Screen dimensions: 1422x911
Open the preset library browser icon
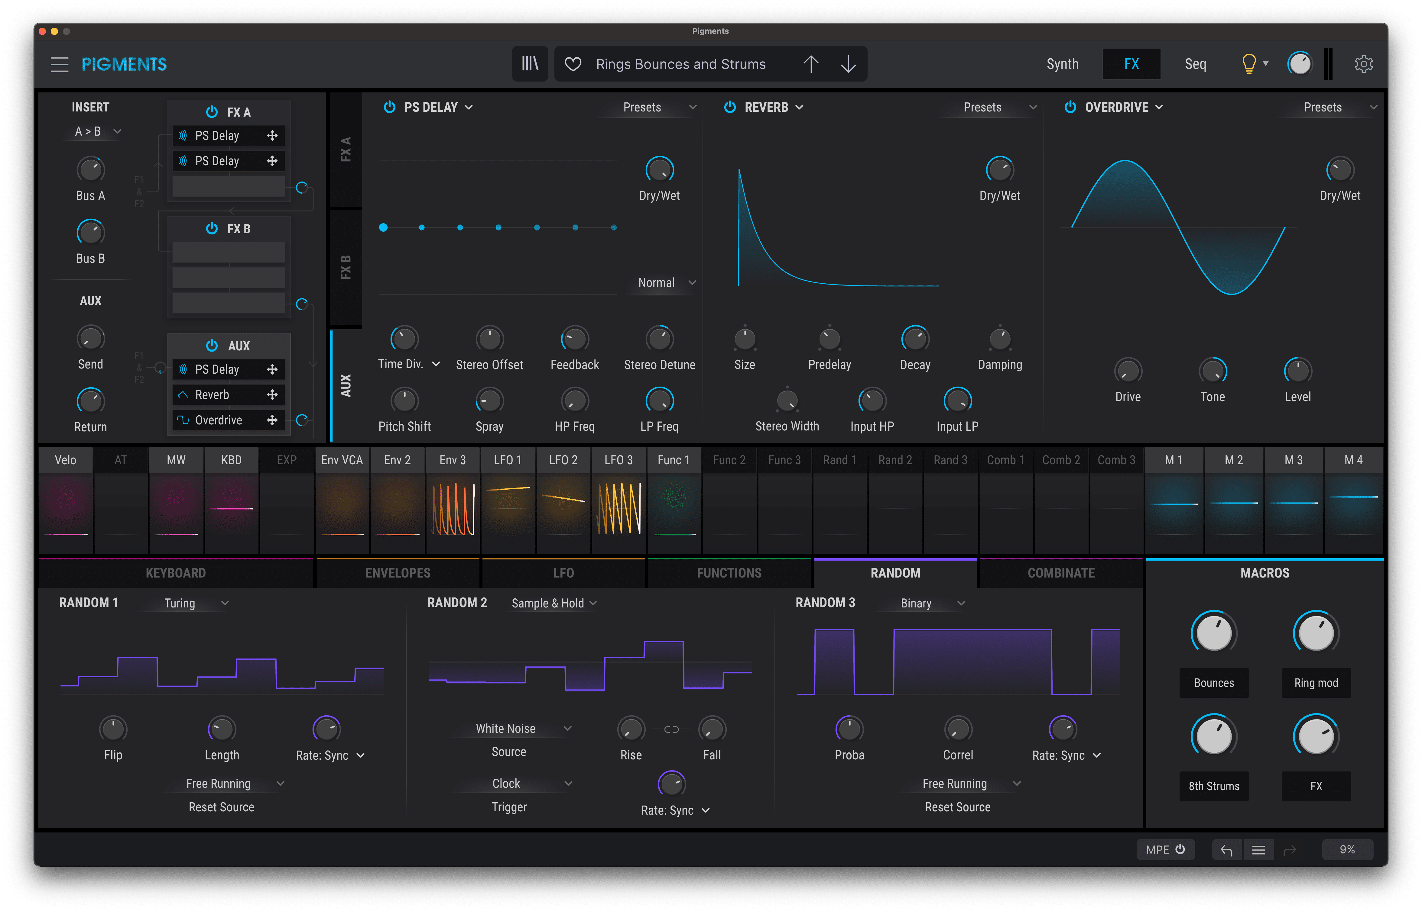[x=530, y=63]
